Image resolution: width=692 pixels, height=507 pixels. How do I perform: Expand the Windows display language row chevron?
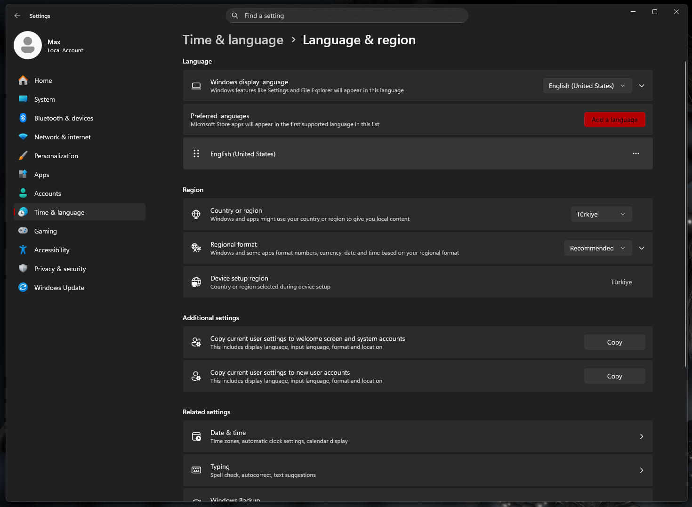[x=642, y=86]
